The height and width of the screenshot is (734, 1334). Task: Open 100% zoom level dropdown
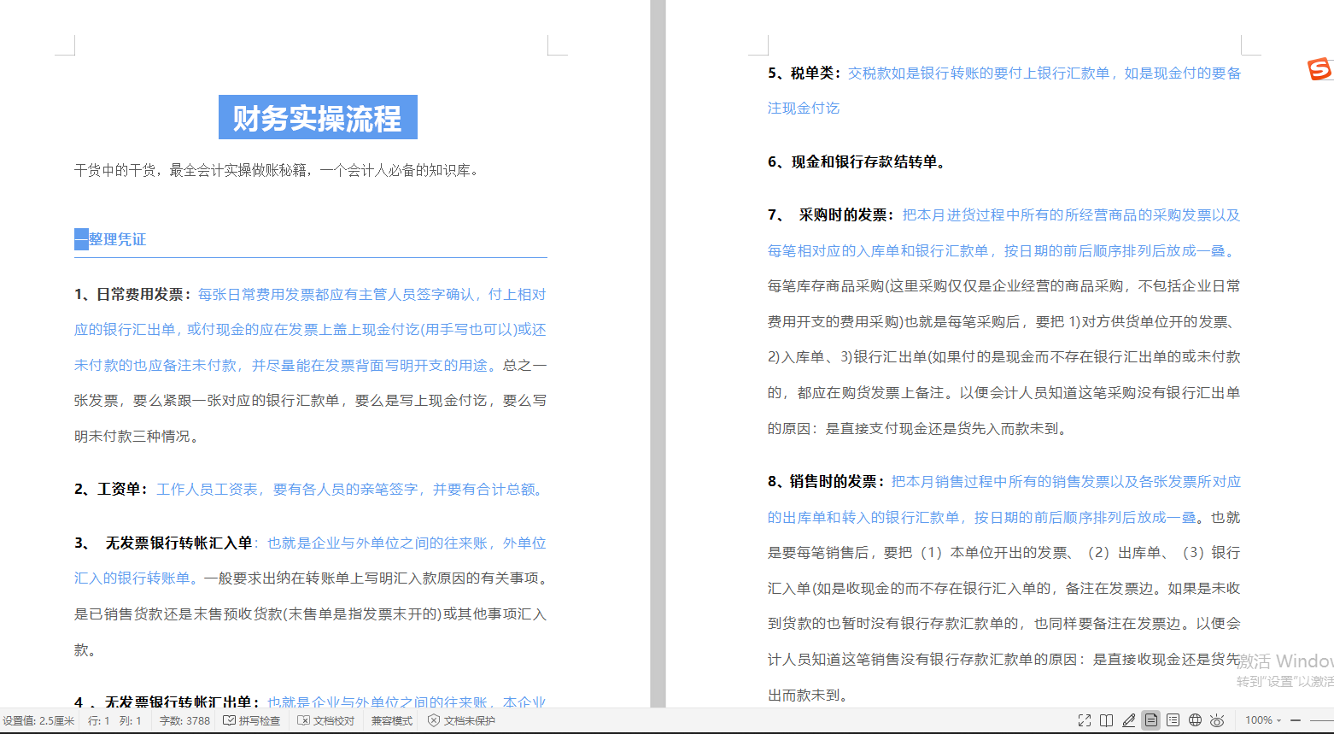1263,720
